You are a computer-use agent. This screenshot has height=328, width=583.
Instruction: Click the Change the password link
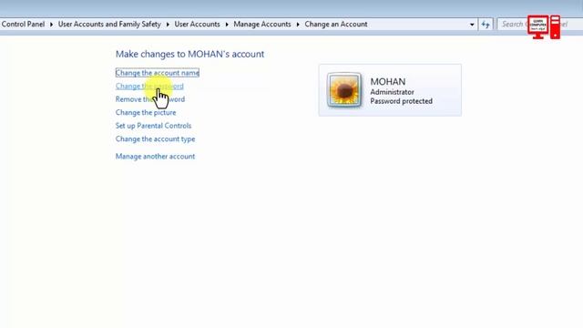coord(149,86)
